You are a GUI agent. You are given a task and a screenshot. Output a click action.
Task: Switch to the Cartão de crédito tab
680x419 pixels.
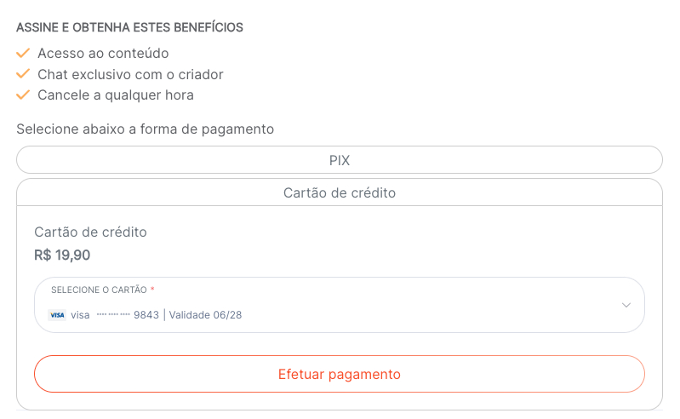point(340,193)
